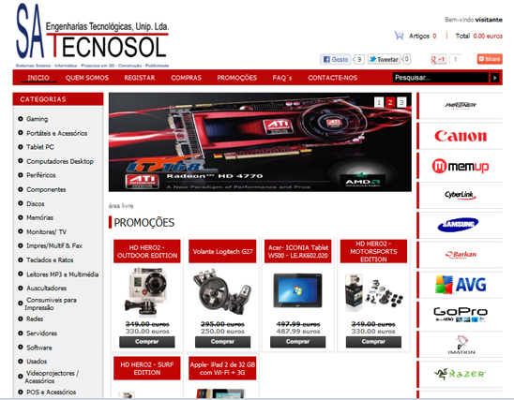Buy the Acer ICONIA Tablet W500
The width and height of the screenshot is (514, 400).
(297, 342)
